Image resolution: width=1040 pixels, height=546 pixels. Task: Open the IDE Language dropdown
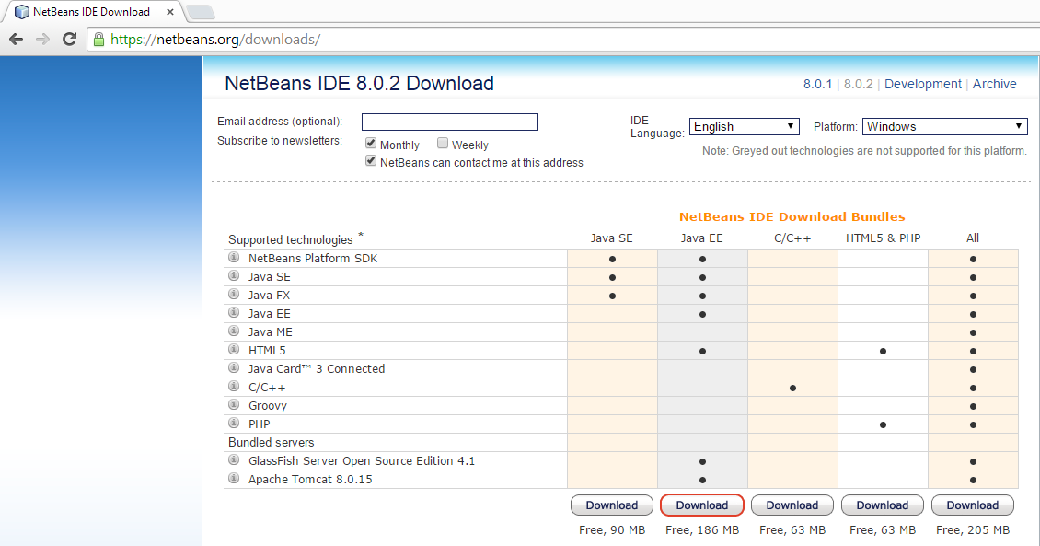point(745,127)
